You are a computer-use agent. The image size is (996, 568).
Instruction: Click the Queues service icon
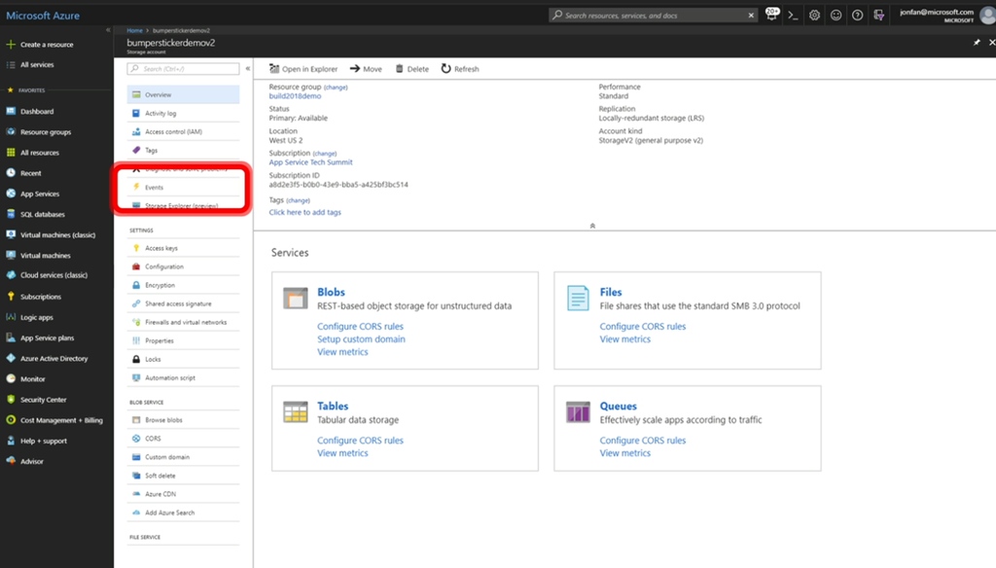[x=578, y=412]
